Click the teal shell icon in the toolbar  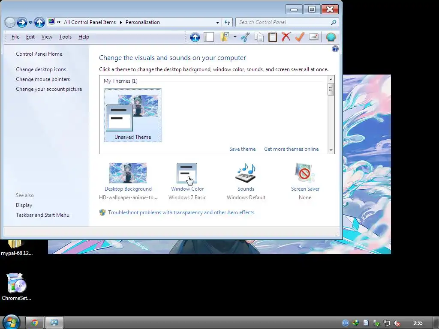pyautogui.click(x=331, y=37)
